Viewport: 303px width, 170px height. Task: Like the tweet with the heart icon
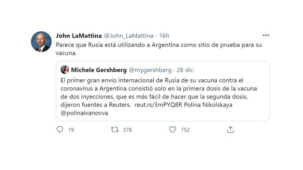(172, 129)
